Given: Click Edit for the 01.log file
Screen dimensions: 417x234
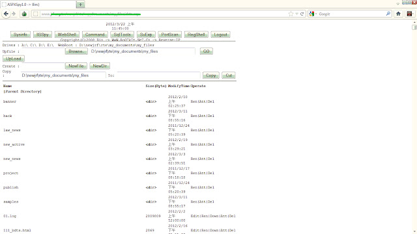Looking at the screenshot, I should coord(195,216).
